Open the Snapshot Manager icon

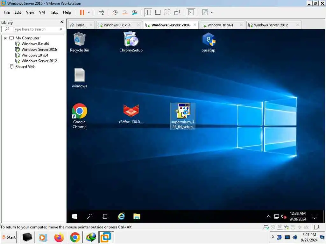(135, 12)
